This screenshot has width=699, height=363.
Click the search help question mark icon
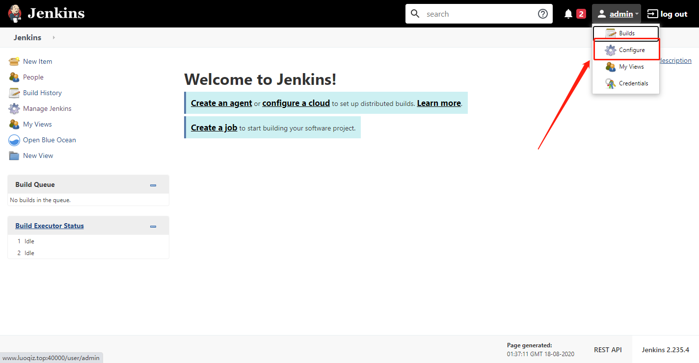click(543, 14)
